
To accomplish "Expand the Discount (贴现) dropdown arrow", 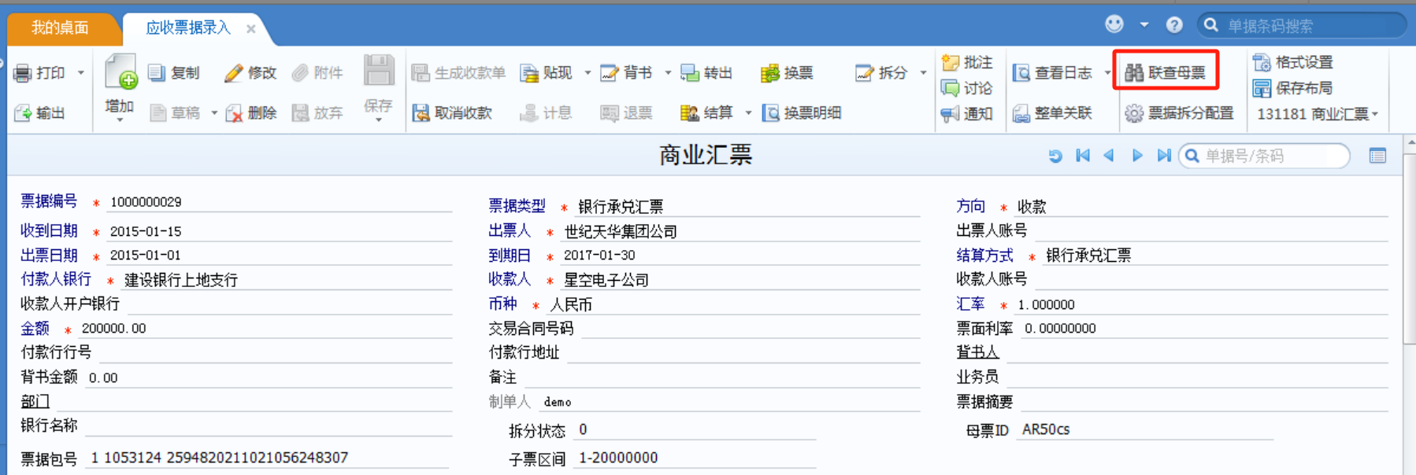I will 588,73.
